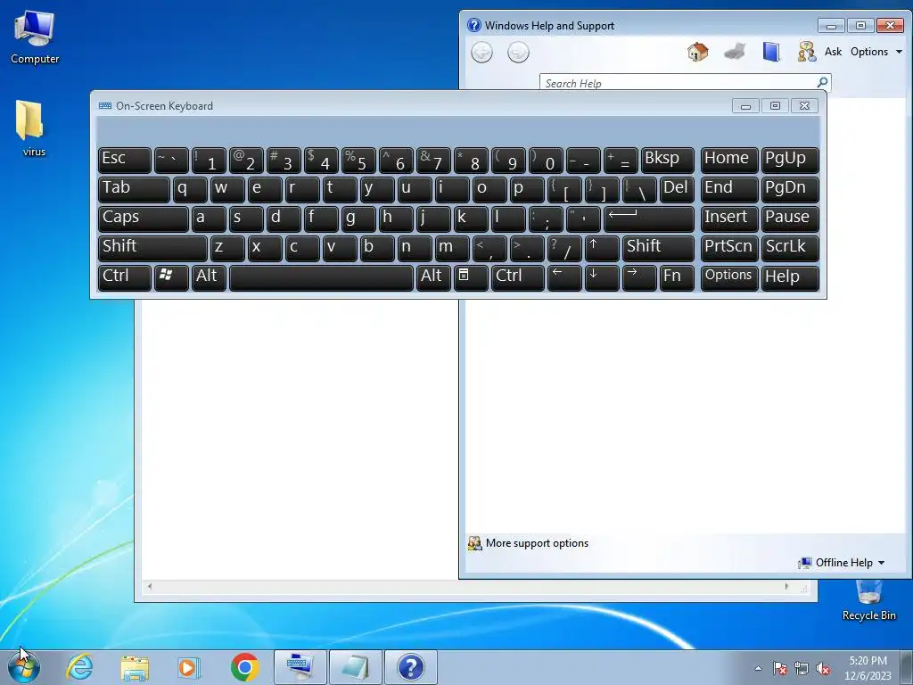Image resolution: width=913 pixels, height=685 pixels.
Task: Switch to On-Screen Keyboard taskbar button
Action: tap(300, 667)
